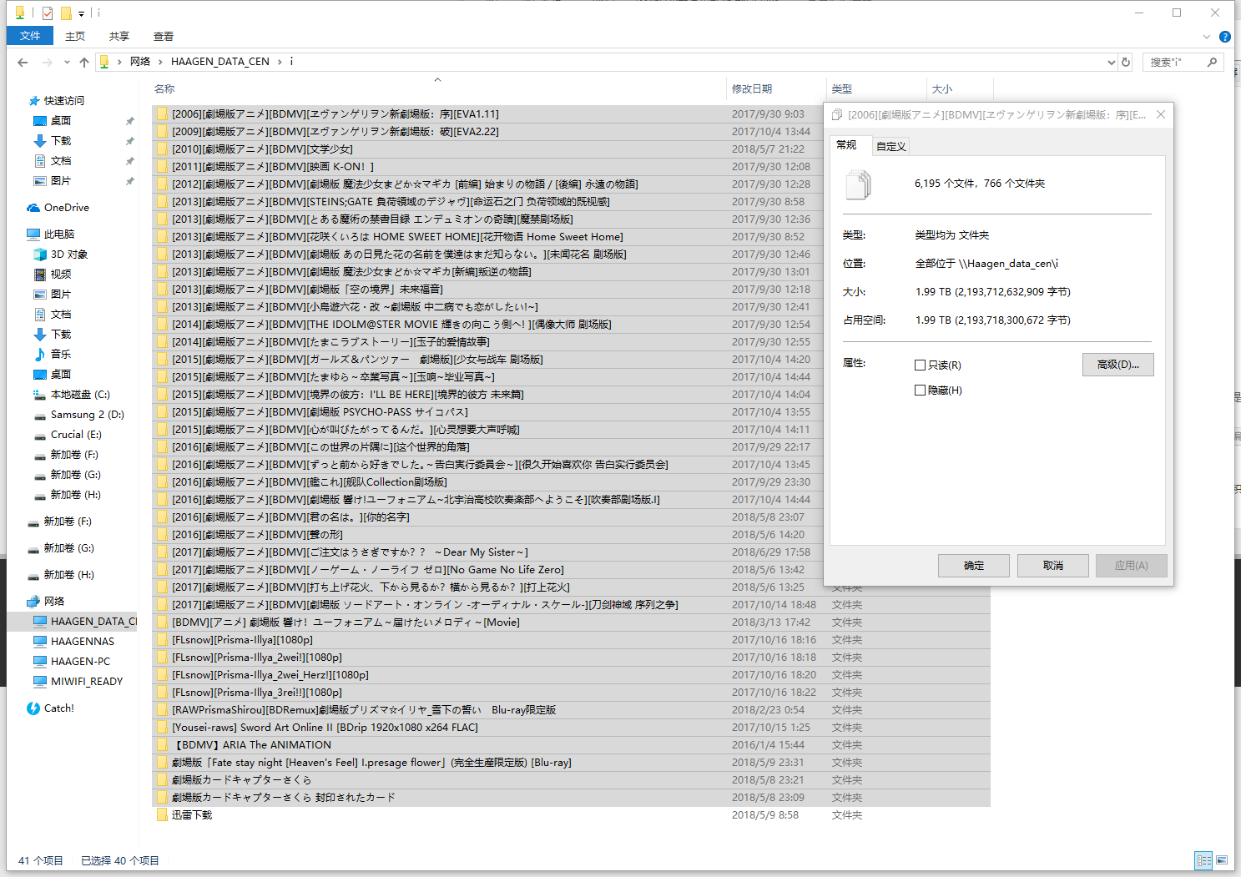Click the 高级(D)... button

click(1118, 365)
